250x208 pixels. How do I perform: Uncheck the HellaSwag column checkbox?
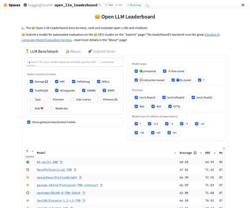tap(74, 82)
